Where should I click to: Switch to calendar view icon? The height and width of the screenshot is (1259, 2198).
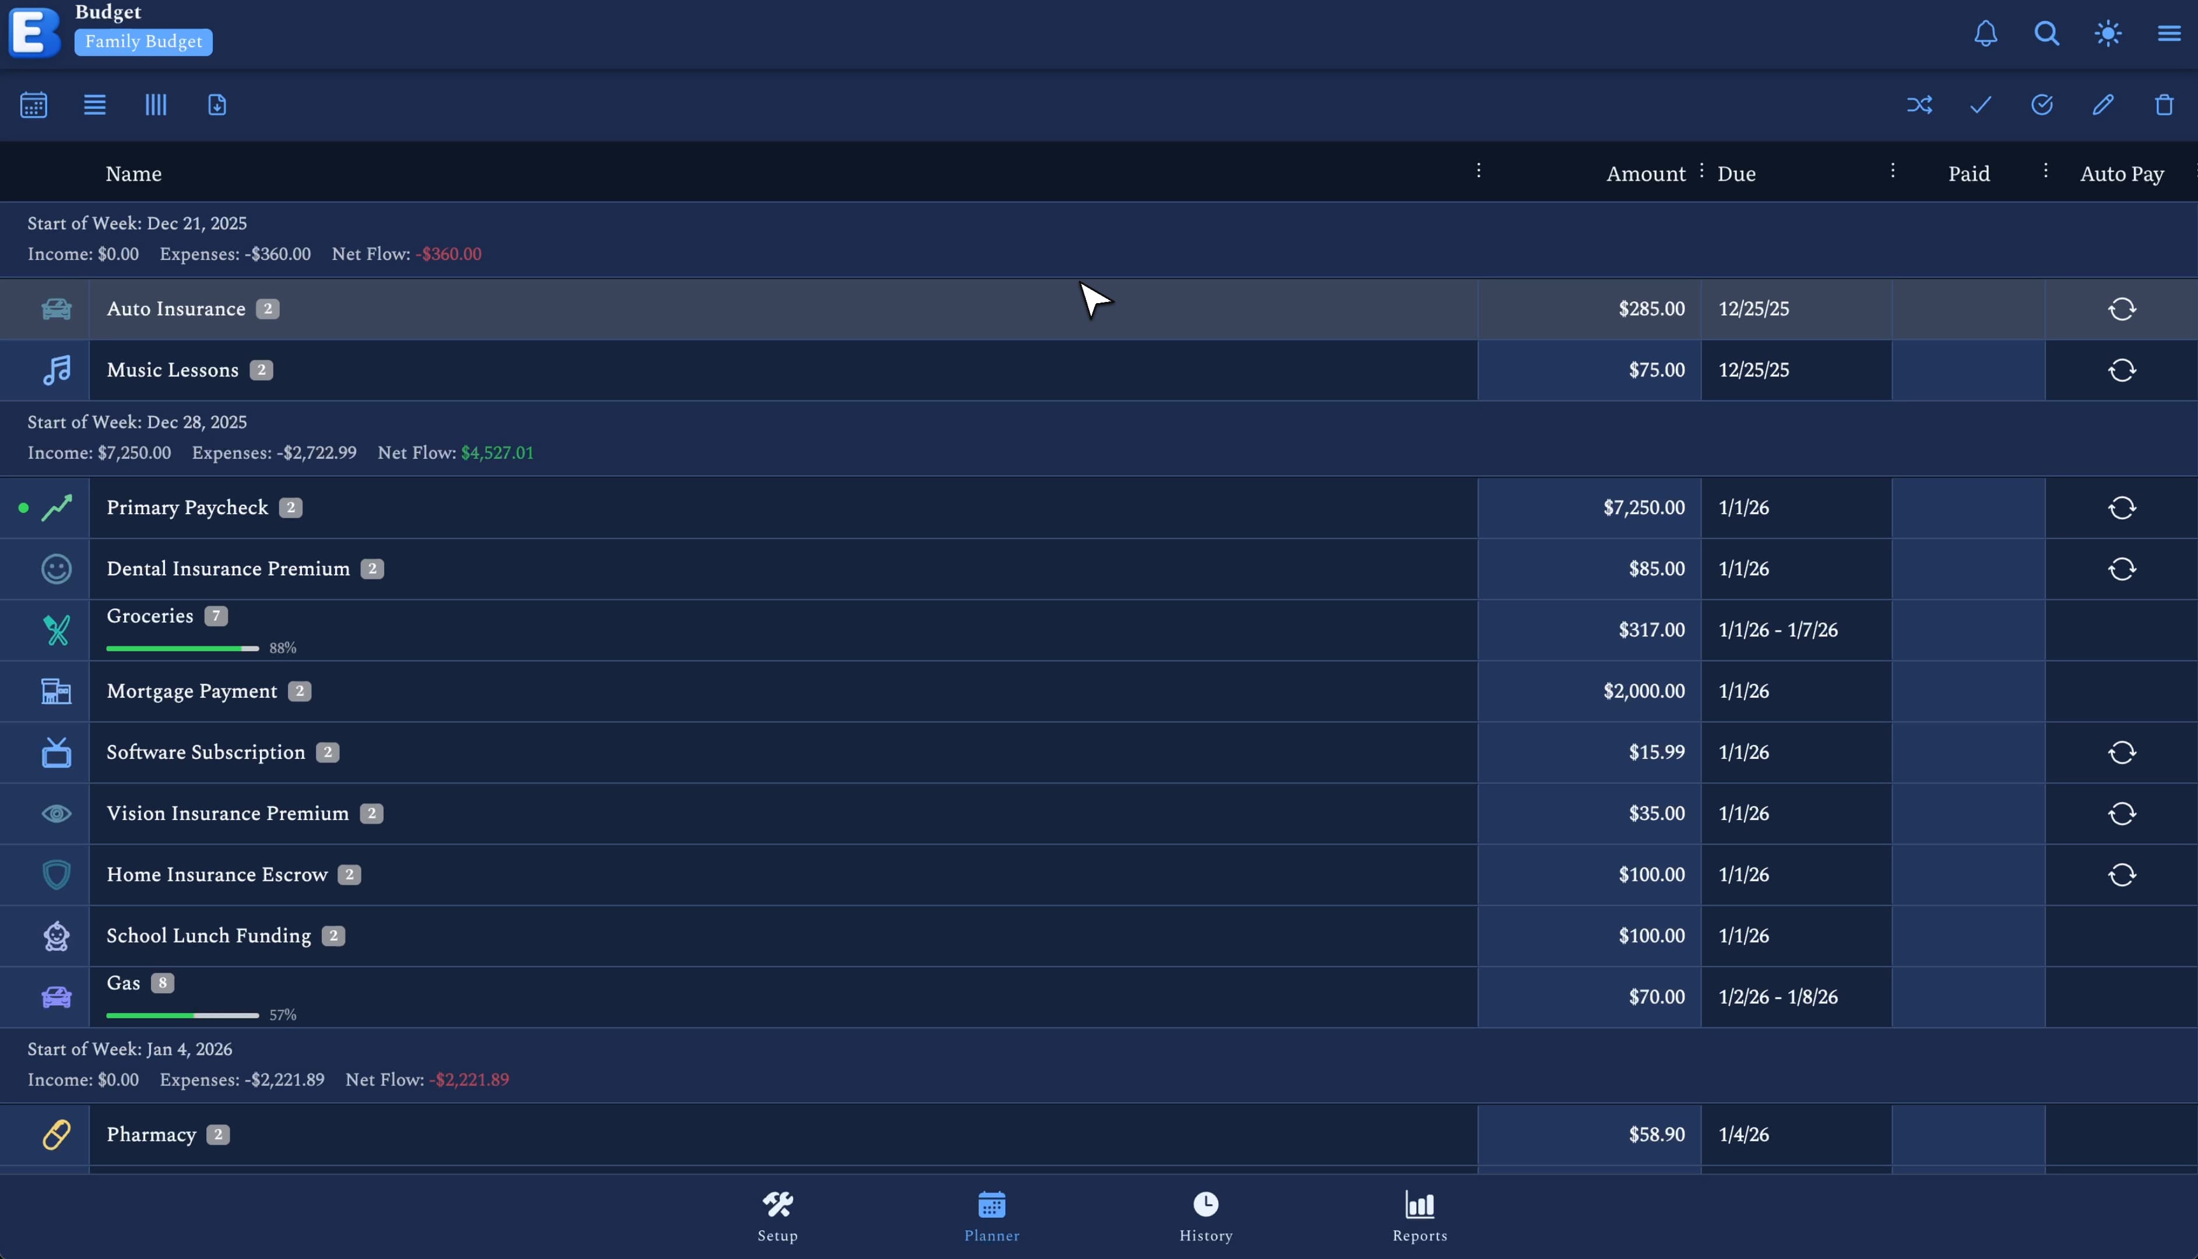tap(34, 105)
